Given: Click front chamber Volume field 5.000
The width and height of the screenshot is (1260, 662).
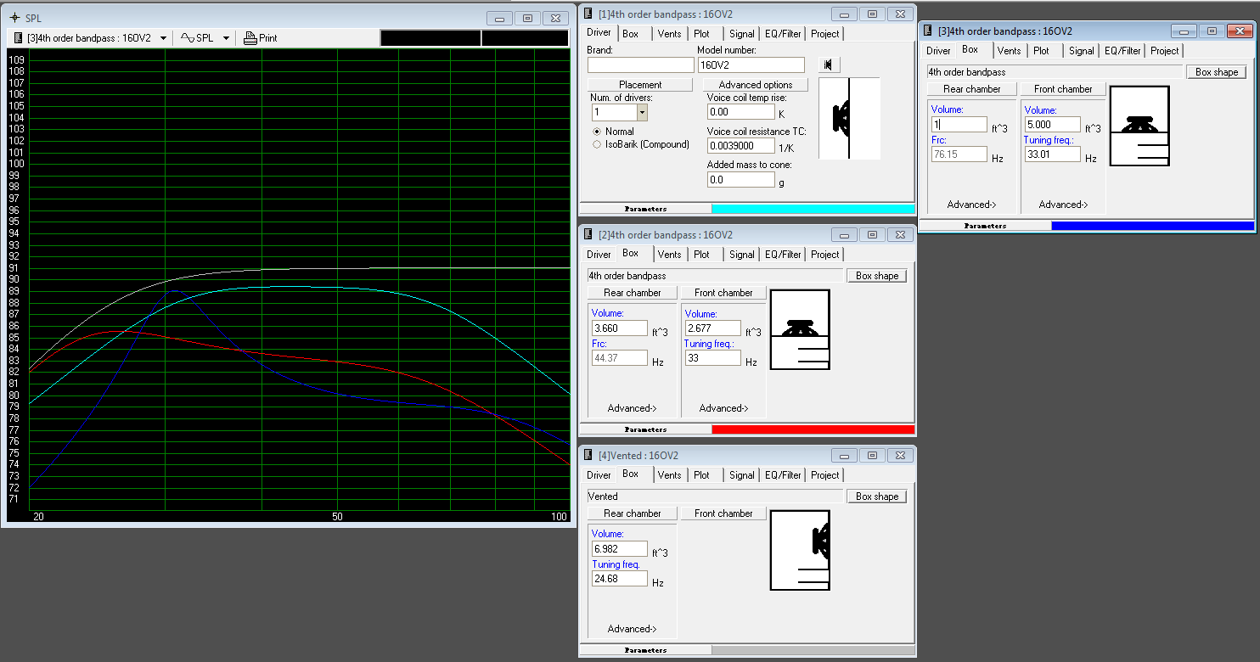Looking at the screenshot, I should click(1052, 125).
